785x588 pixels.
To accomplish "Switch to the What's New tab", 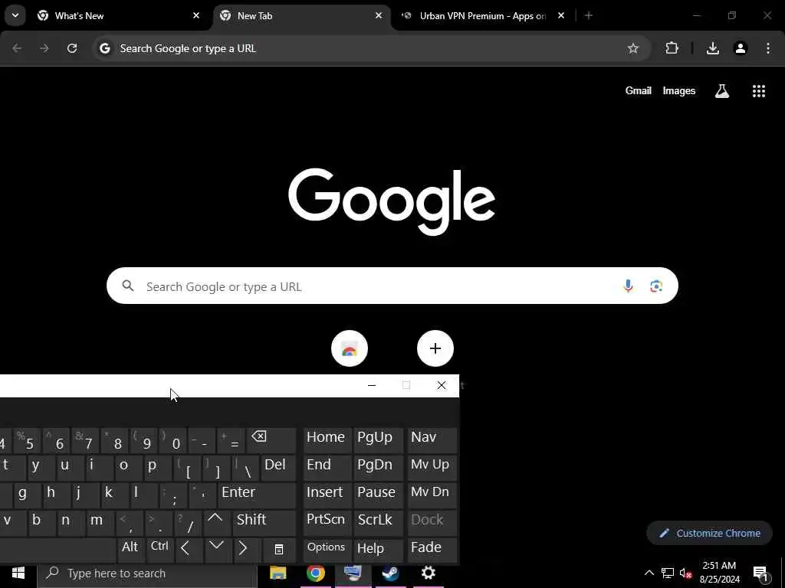I will [119, 15].
